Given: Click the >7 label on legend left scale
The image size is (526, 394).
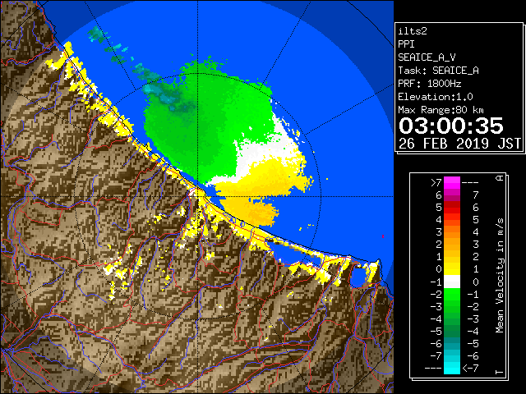Looking at the screenshot, I should click(436, 183).
